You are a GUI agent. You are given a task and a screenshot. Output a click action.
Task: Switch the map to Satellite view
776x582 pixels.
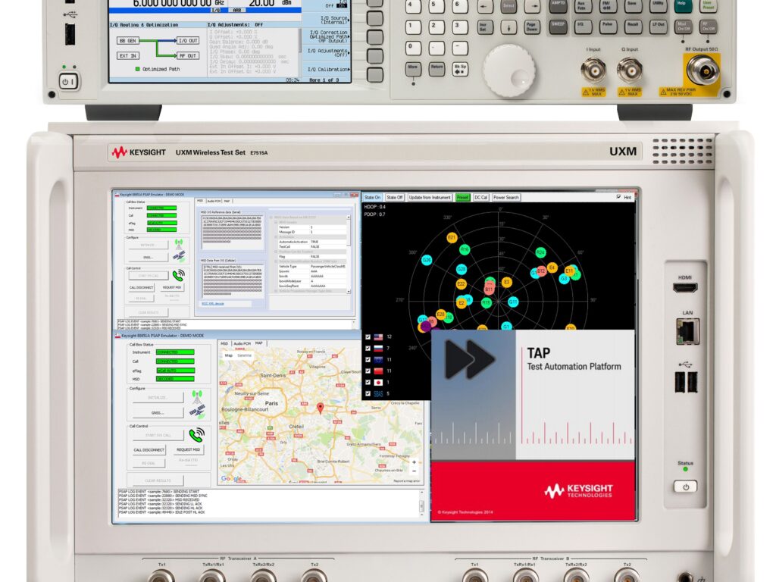pyautogui.click(x=243, y=355)
